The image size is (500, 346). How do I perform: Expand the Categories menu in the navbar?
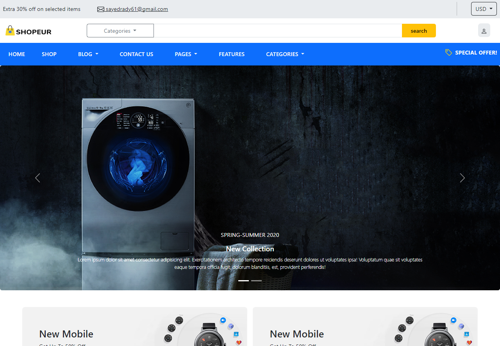click(x=285, y=54)
